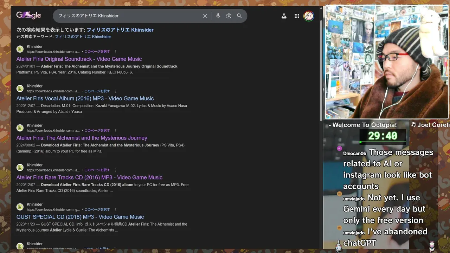
Task: Click Original Soundtrack result URL breadcrumb
Action: [x=53, y=52]
